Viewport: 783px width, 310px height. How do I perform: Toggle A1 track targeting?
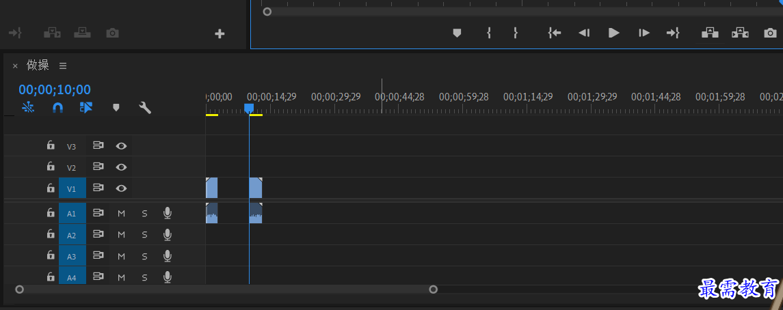pos(72,213)
